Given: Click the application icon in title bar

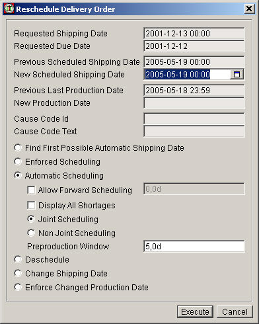Looking at the screenshot, I should coord(9,9).
